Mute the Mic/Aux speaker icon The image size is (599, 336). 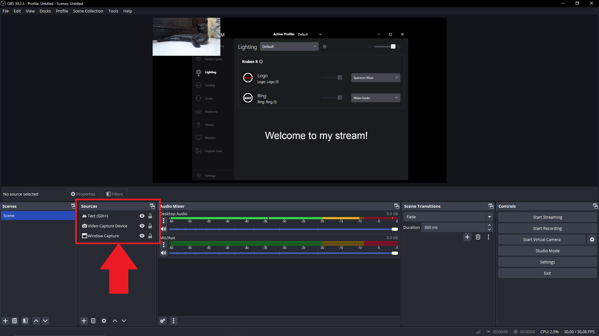point(163,253)
